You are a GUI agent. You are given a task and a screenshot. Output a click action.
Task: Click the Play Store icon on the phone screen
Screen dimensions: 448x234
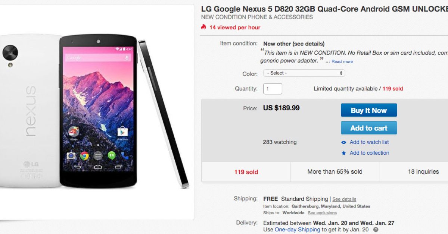[122, 132]
